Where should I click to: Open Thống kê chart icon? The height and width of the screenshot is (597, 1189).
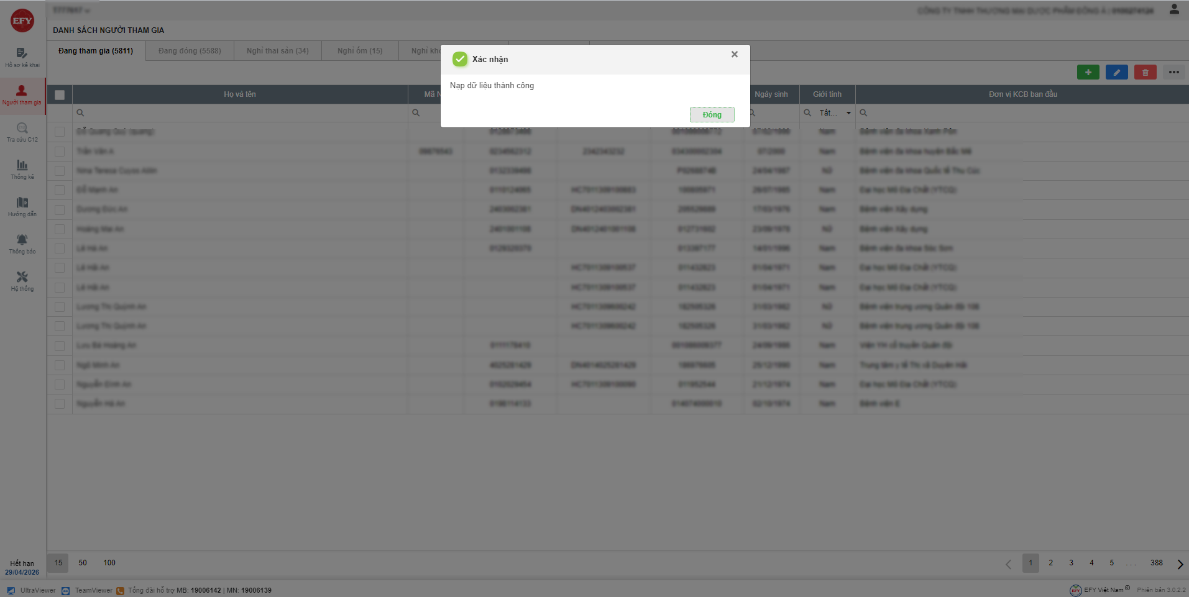pyautogui.click(x=22, y=169)
